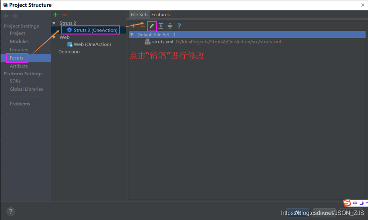This screenshot has width=368, height=220.
Task: Collapse the Web facet group
Action: [x=54, y=37]
